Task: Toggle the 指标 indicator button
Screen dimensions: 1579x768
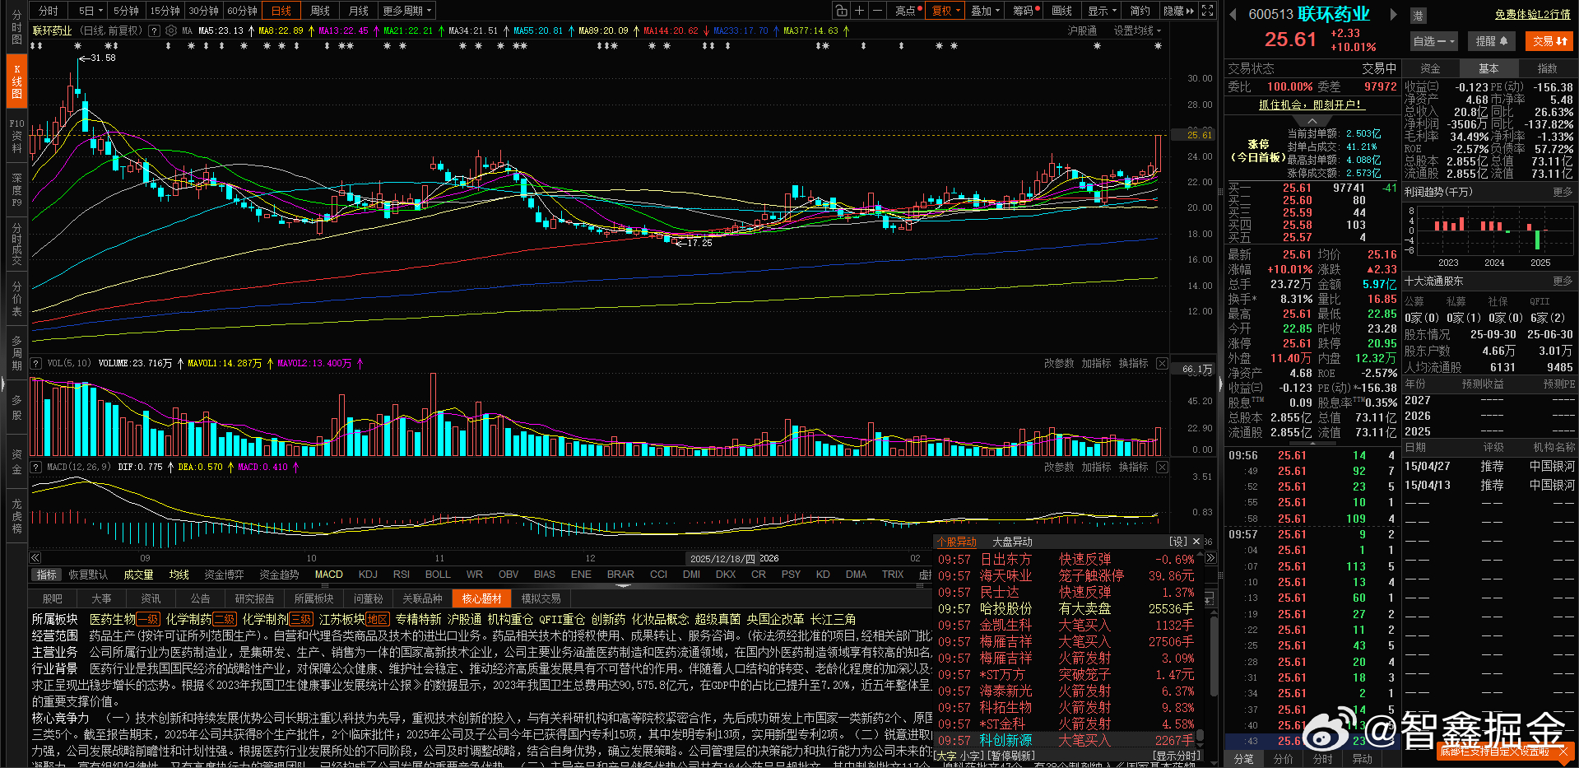Action: click(x=46, y=575)
